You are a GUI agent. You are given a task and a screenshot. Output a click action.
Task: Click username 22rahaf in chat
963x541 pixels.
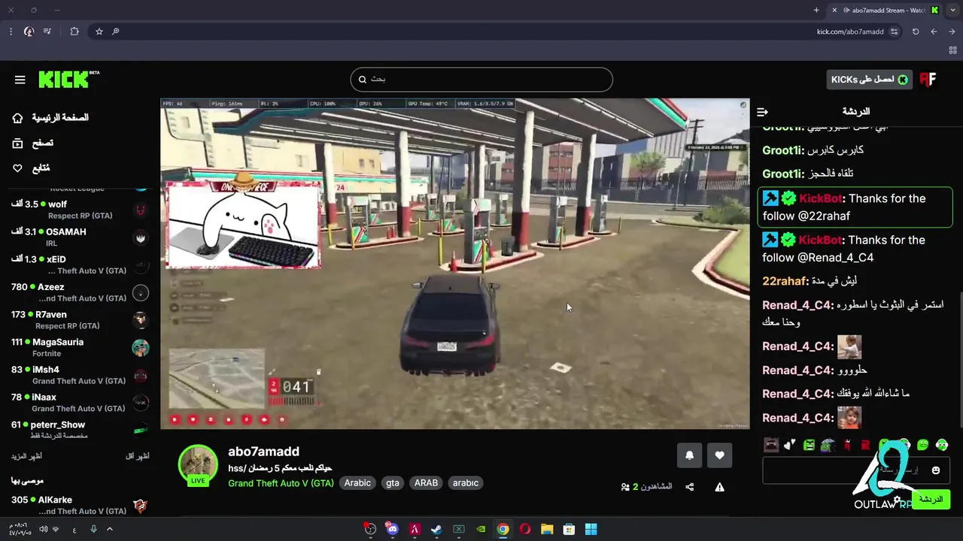point(784,281)
